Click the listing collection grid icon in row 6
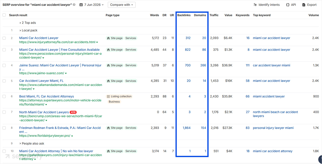322x164 pixels. pyautogui.click(x=108, y=97)
